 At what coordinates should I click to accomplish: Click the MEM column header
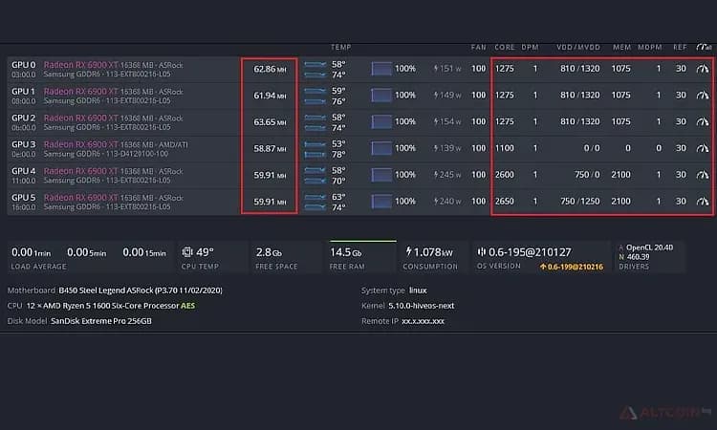622,47
